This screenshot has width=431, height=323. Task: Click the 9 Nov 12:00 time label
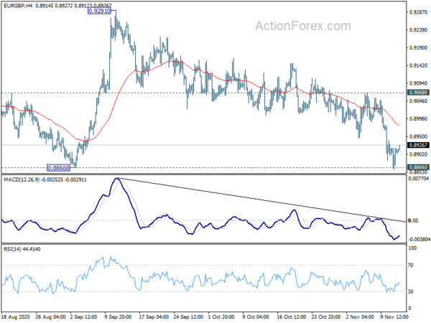(x=394, y=317)
